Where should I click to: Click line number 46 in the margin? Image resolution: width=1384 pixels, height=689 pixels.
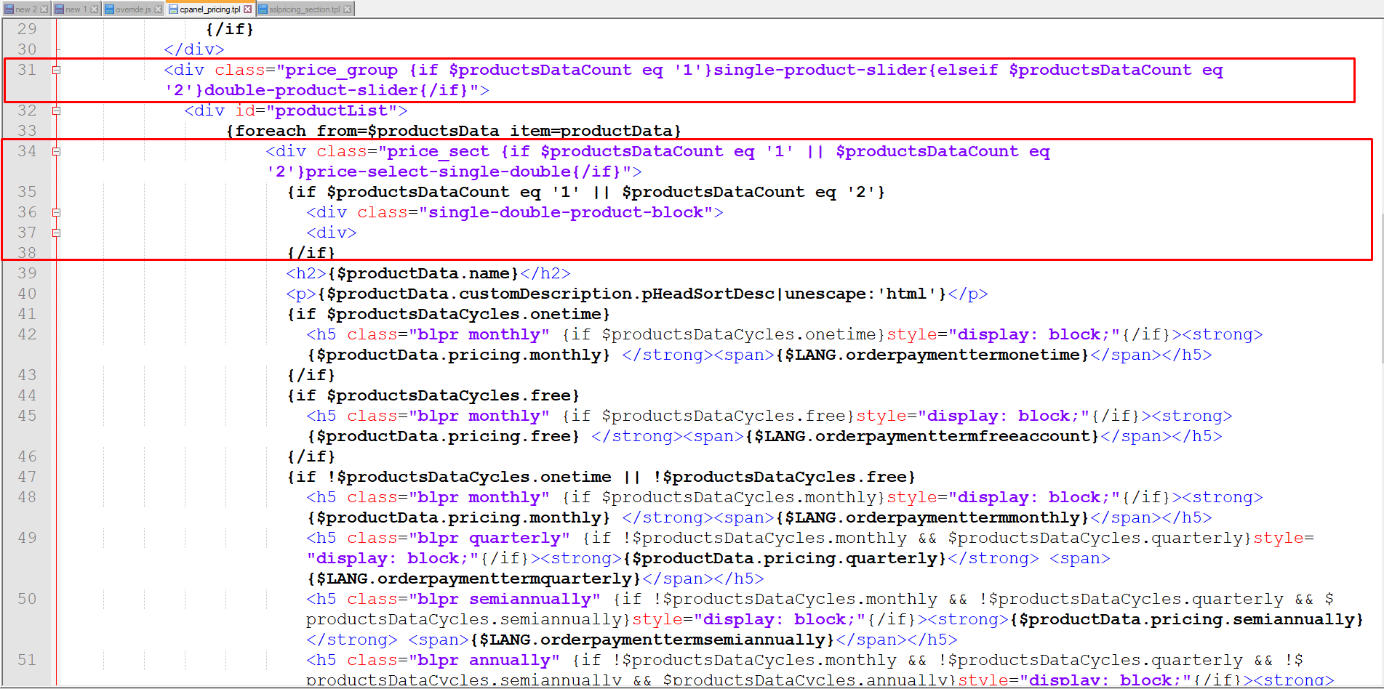pyautogui.click(x=27, y=456)
